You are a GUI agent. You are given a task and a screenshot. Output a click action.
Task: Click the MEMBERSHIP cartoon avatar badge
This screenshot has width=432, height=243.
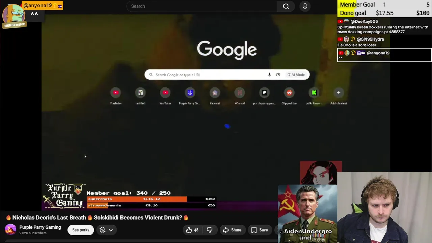click(x=14, y=16)
